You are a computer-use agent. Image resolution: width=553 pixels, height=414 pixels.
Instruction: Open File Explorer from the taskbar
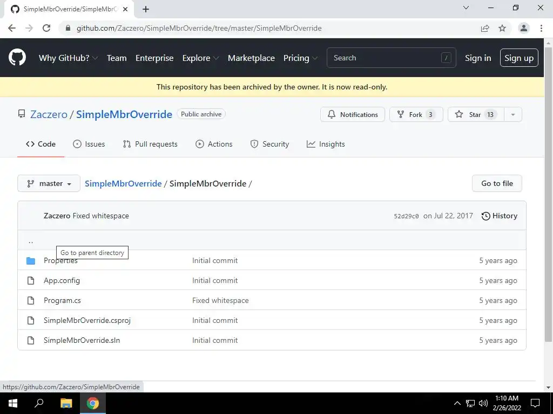(66, 403)
